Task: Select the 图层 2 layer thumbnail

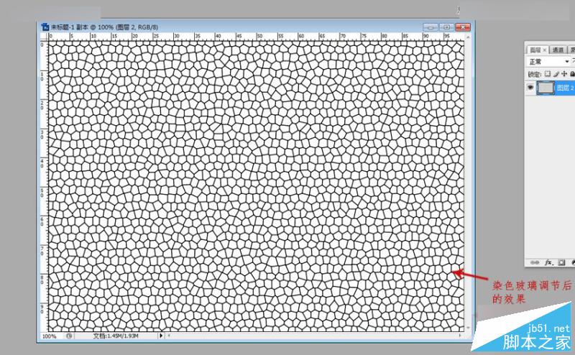Action: click(546, 88)
